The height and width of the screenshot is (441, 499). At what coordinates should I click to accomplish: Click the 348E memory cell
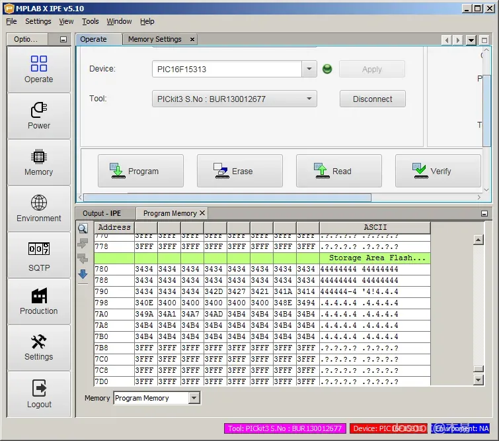283,303
